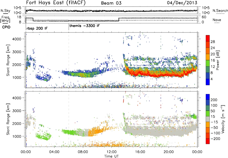Click the blue bottom of Power colorbar
This screenshot has width=228, height=158.
[x=208, y=82]
